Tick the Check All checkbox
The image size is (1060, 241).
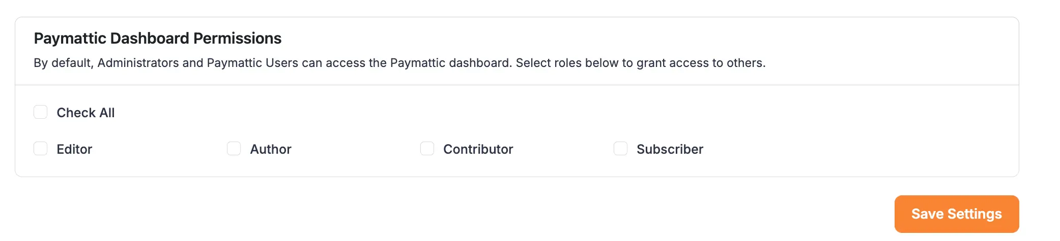point(41,112)
